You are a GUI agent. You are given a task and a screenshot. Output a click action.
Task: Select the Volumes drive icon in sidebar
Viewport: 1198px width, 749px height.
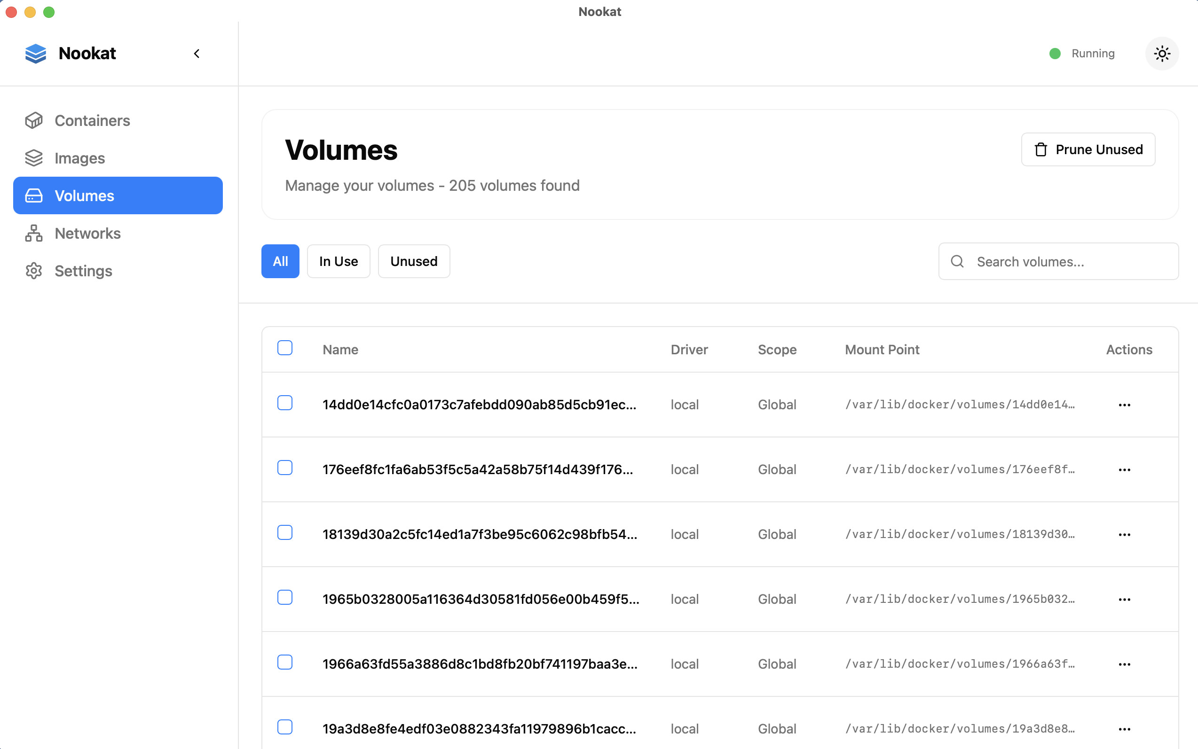[x=34, y=195]
